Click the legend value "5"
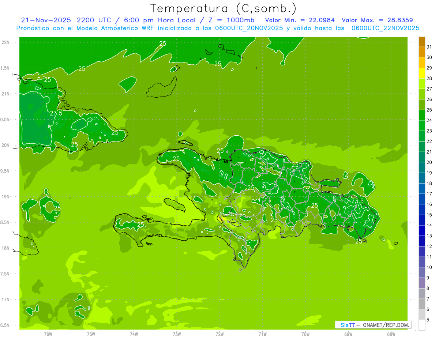The height and width of the screenshot is (339, 439). (428, 320)
